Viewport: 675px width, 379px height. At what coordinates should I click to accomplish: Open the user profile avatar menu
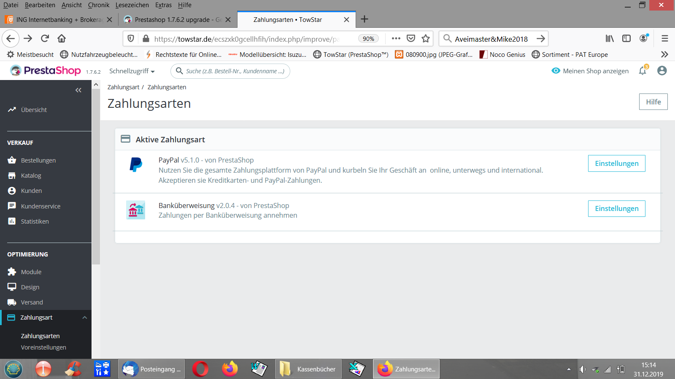pyautogui.click(x=662, y=71)
